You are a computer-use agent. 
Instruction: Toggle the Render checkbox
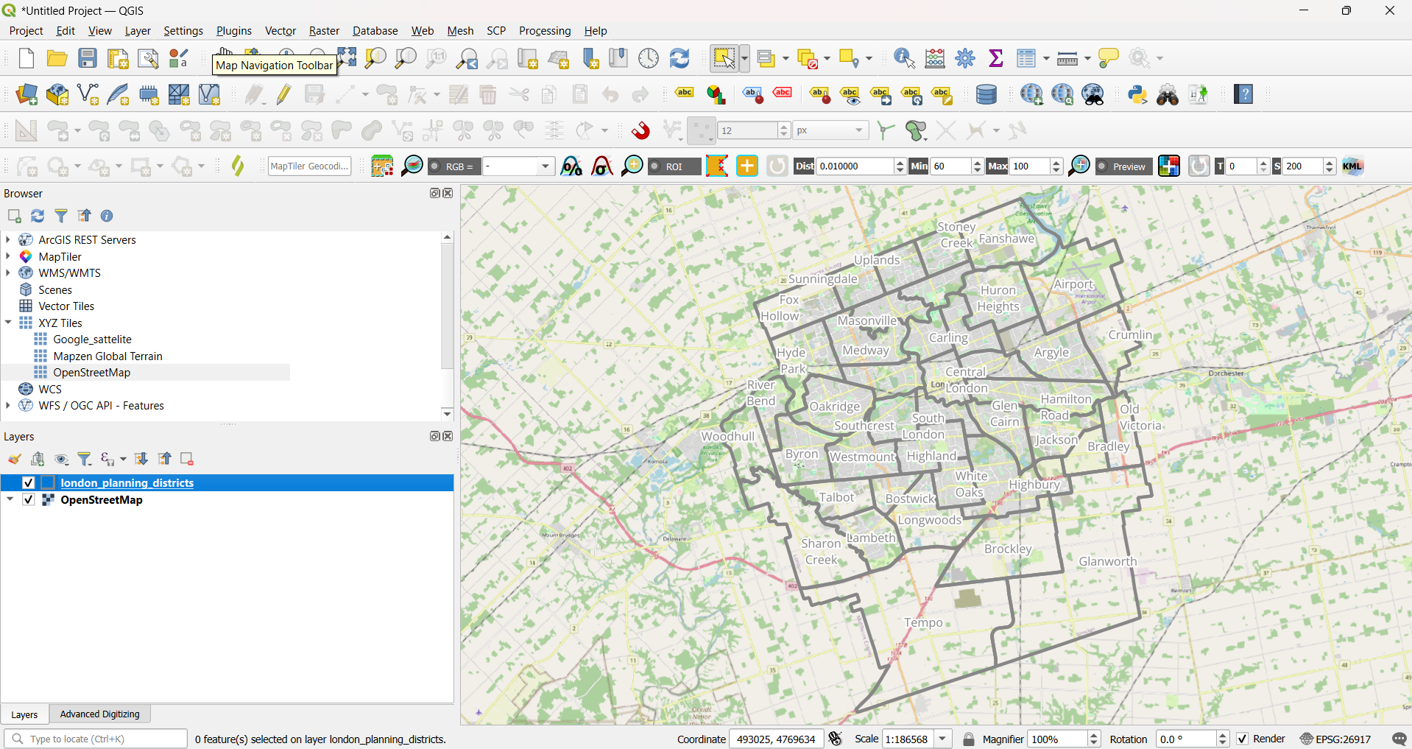tap(1243, 739)
